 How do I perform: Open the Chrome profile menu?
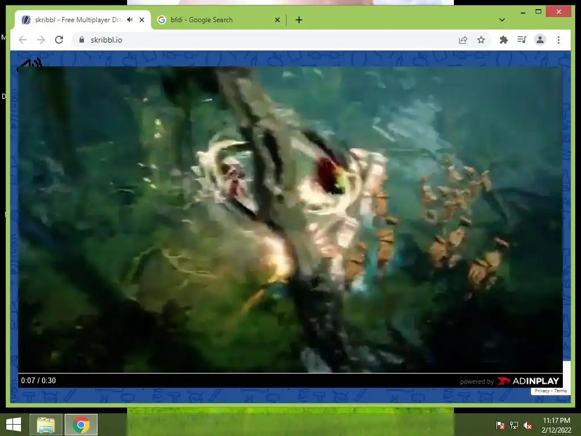[540, 40]
